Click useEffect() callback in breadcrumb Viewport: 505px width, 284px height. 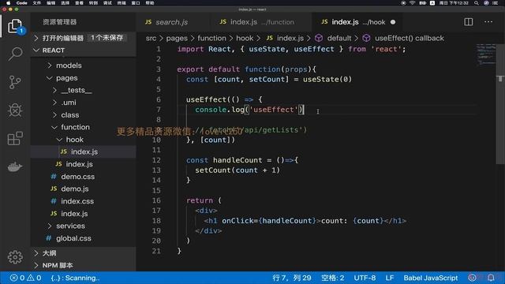409,38
